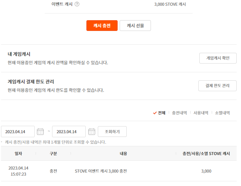
Task: Open the start date calendar picker
Action: click(x=40, y=132)
